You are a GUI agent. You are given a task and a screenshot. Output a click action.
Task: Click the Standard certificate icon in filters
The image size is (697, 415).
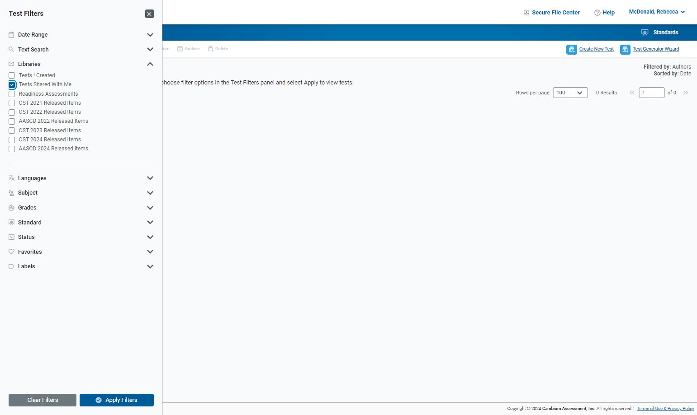coord(11,223)
